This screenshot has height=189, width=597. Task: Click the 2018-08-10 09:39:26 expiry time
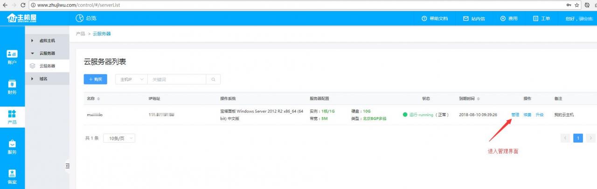click(x=478, y=115)
